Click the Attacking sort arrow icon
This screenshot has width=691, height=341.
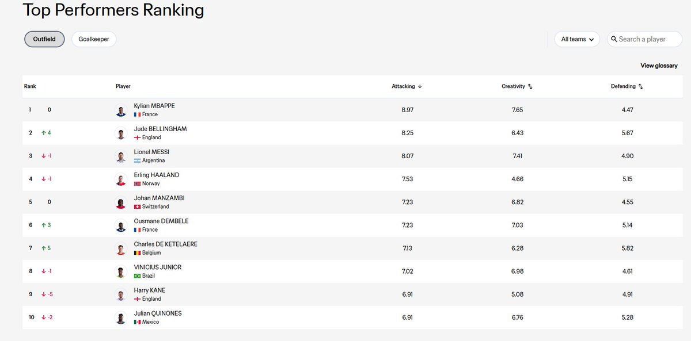[x=420, y=86]
